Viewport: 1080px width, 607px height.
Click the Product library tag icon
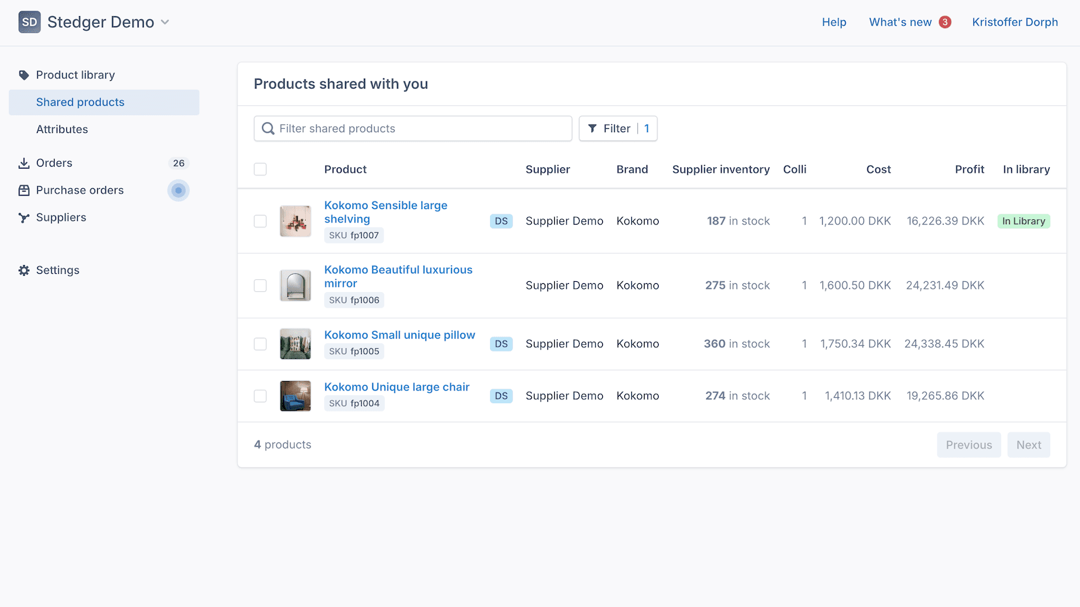pyautogui.click(x=24, y=75)
